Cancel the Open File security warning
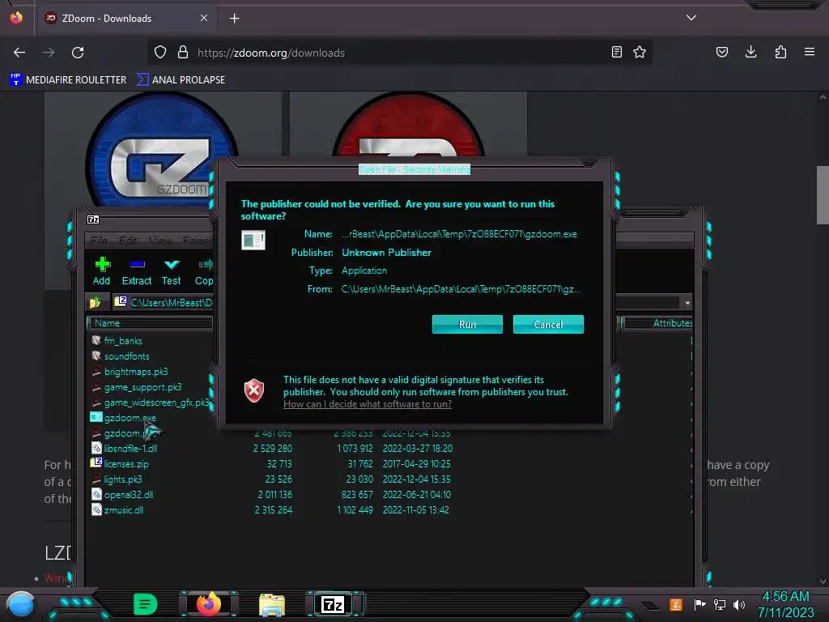 548,324
